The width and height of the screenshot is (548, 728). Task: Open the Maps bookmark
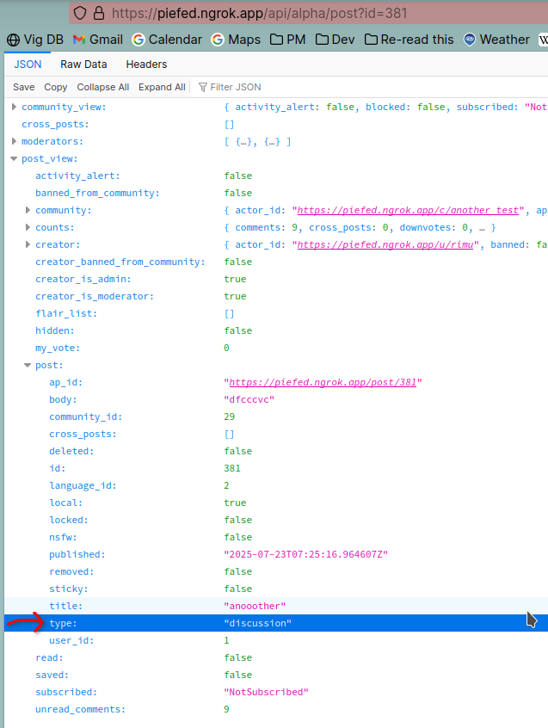tap(236, 40)
